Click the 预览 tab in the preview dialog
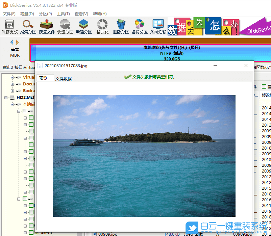 [x=44, y=78]
